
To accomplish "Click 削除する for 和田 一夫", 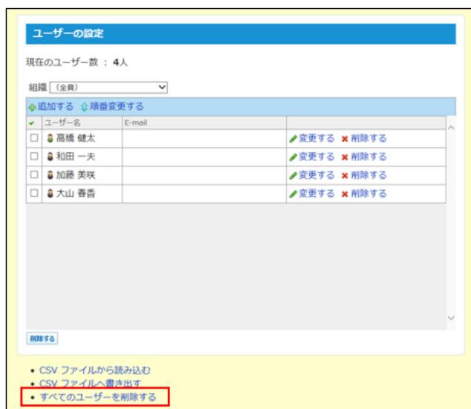I will click(368, 157).
